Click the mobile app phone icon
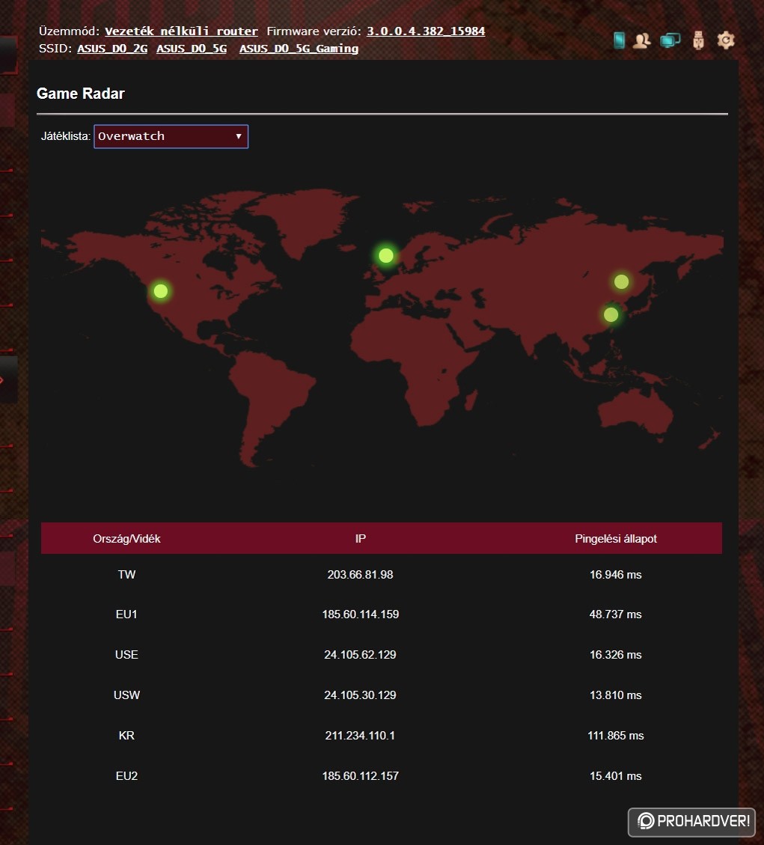This screenshot has height=845, width=764. [x=619, y=40]
